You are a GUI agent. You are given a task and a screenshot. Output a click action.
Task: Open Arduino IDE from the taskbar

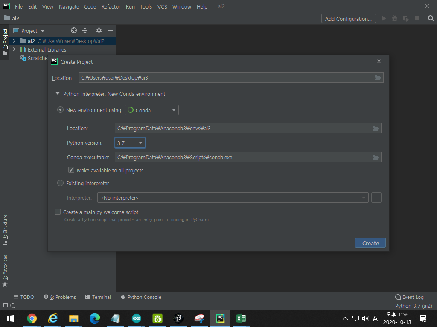pyautogui.click(x=137, y=318)
